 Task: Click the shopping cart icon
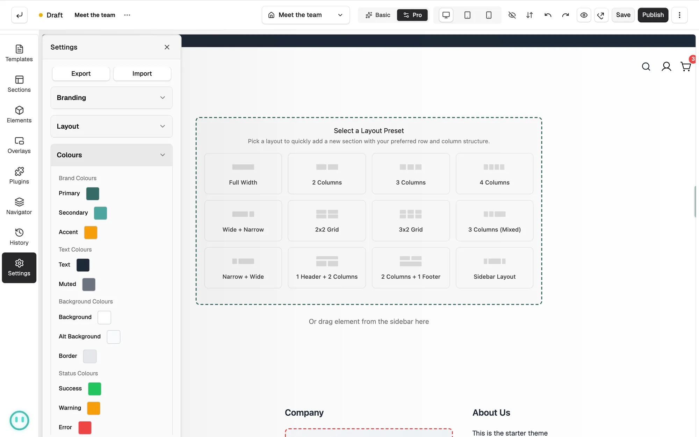(686, 66)
